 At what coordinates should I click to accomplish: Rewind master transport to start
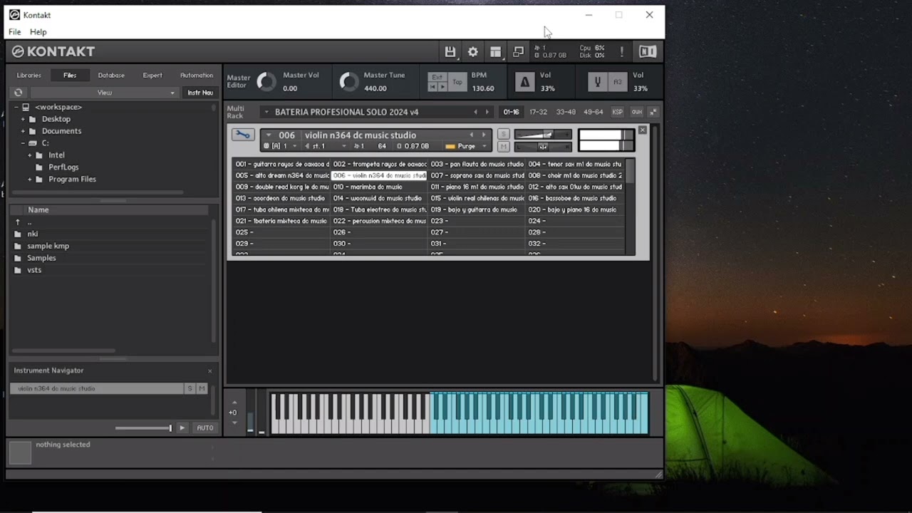click(x=432, y=86)
